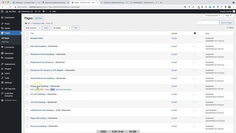
Task: Click Trash under Happy one Heading
Action: tap(47, 89)
